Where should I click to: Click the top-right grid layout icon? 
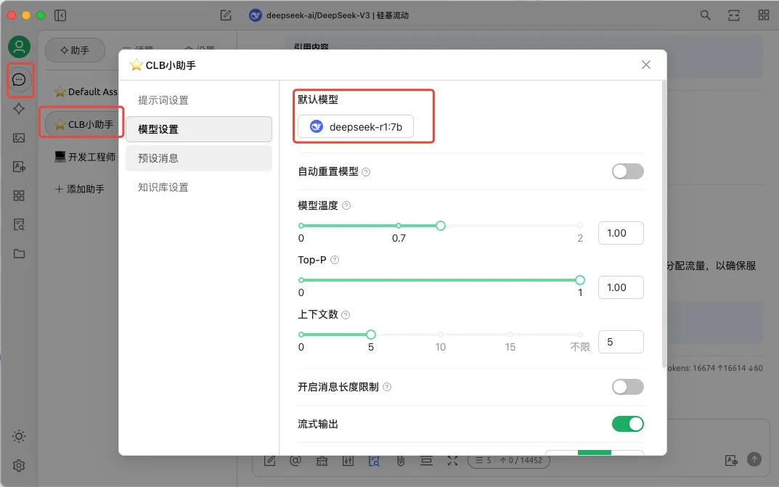pos(764,15)
